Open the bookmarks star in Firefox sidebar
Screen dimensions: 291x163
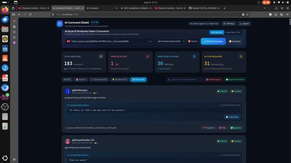click(x=14, y=37)
